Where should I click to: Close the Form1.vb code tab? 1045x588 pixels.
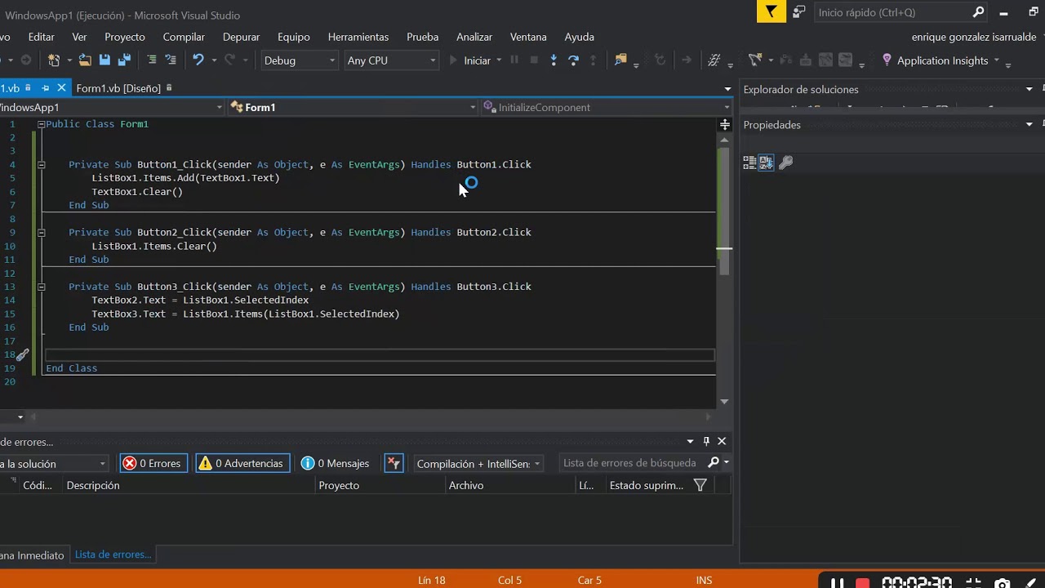tap(61, 88)
